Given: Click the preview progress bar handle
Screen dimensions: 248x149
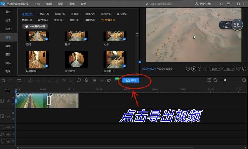Looking at the screenshot, I should coord(140,62).
